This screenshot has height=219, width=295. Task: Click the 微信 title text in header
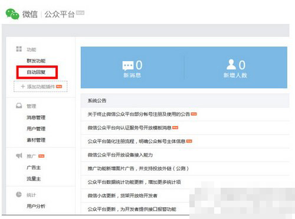pos(30,14)
